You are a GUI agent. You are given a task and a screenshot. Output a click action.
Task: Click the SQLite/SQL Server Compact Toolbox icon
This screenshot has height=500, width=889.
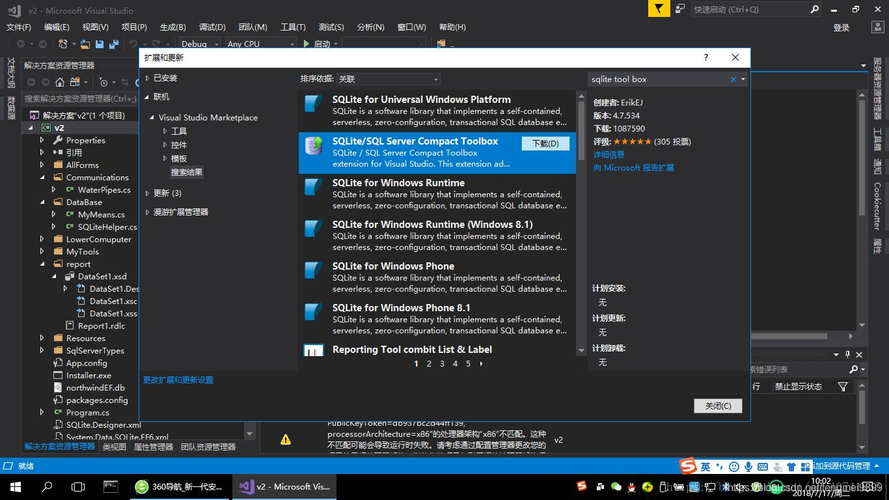click(x=314, y=145)
